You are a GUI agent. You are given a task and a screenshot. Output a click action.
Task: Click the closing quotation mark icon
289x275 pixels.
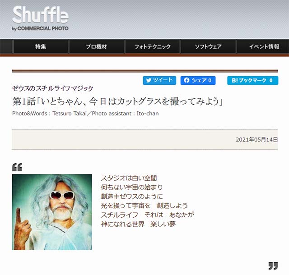tap(273, 266)
